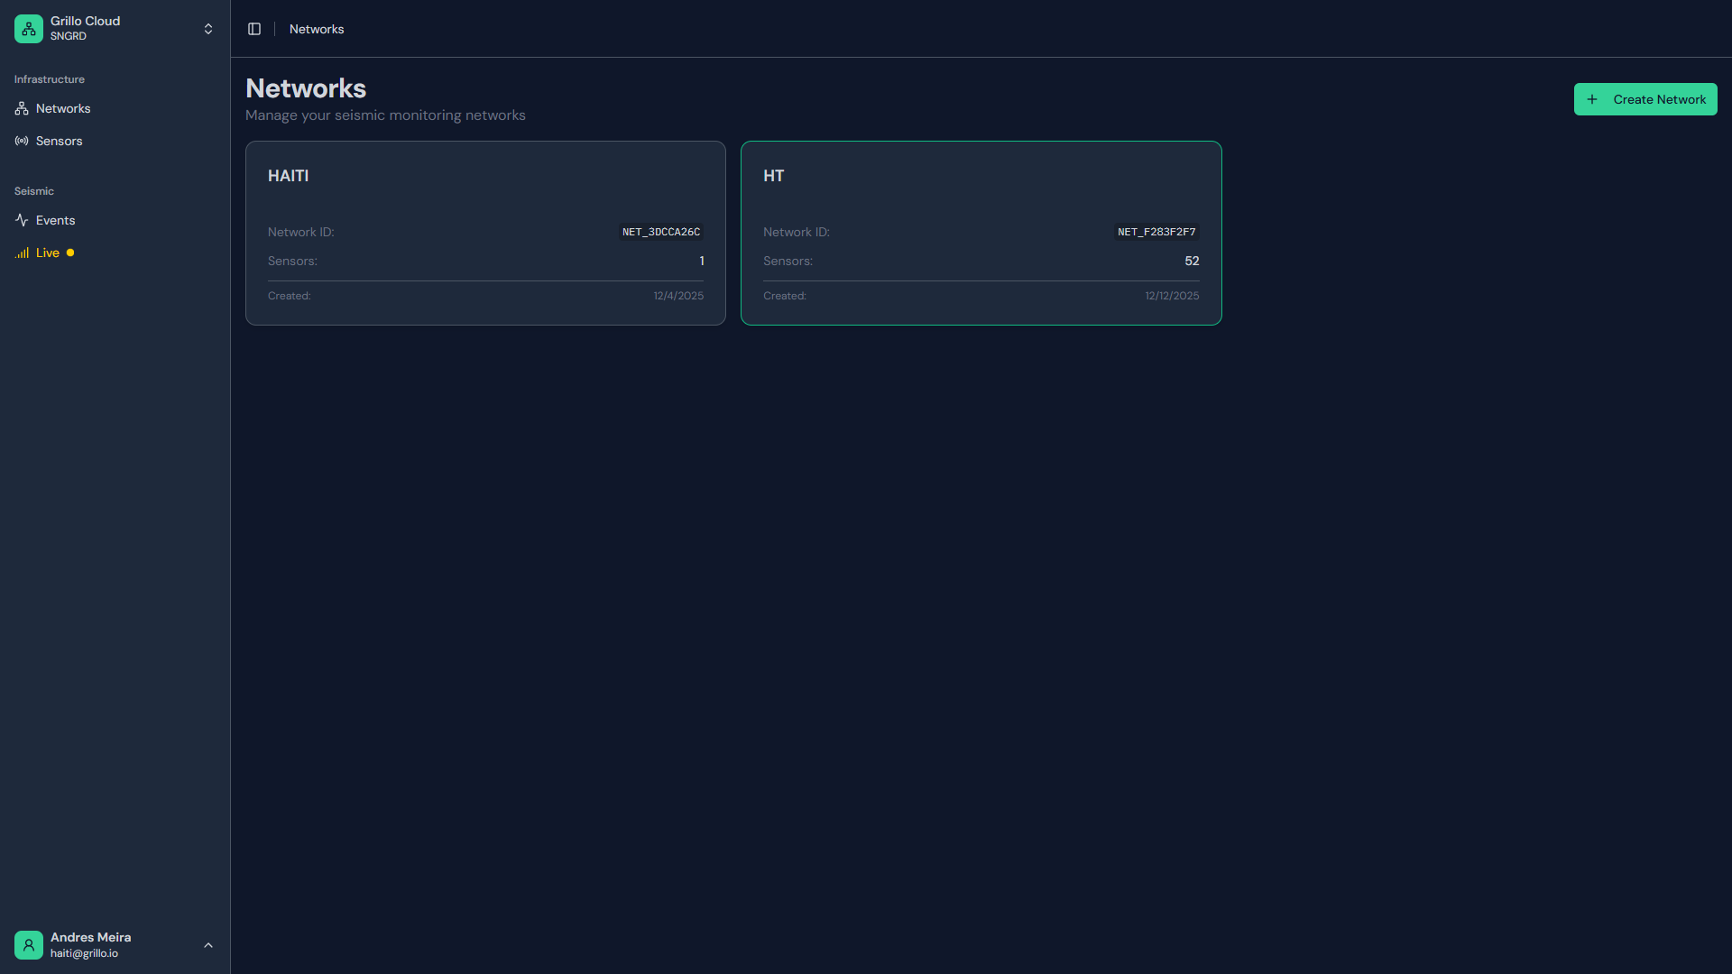Image resolution: width=1732 pixels, height=974 pixels.
Task: Select the Networks icon in sidebar
Action: (22, 108)
